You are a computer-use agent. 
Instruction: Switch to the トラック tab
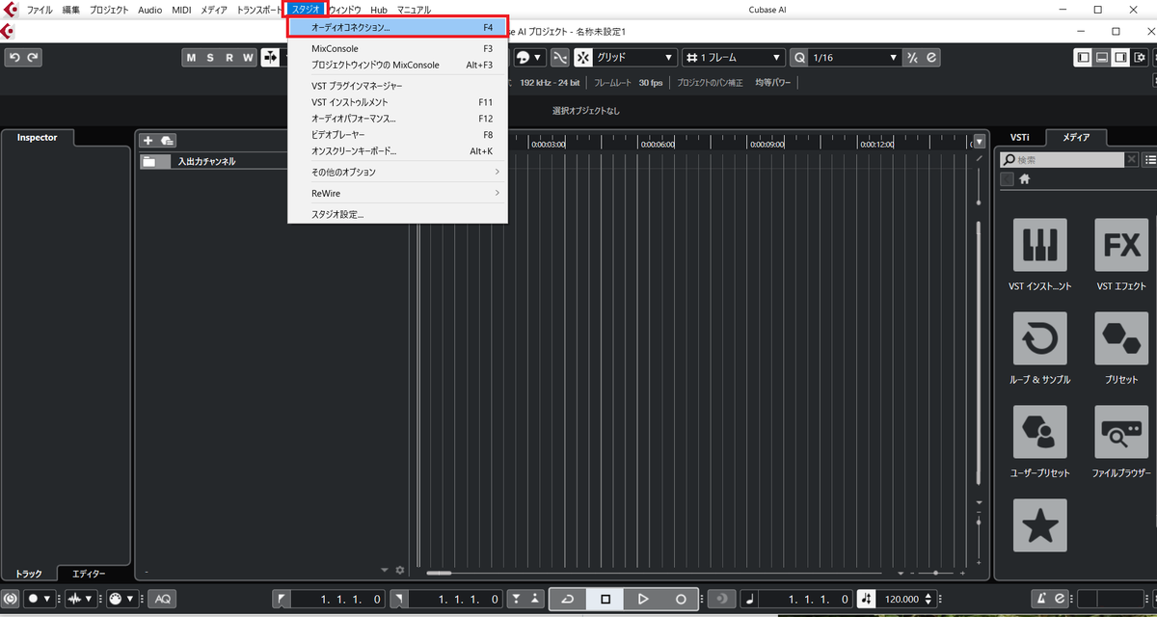coord(28,574)
